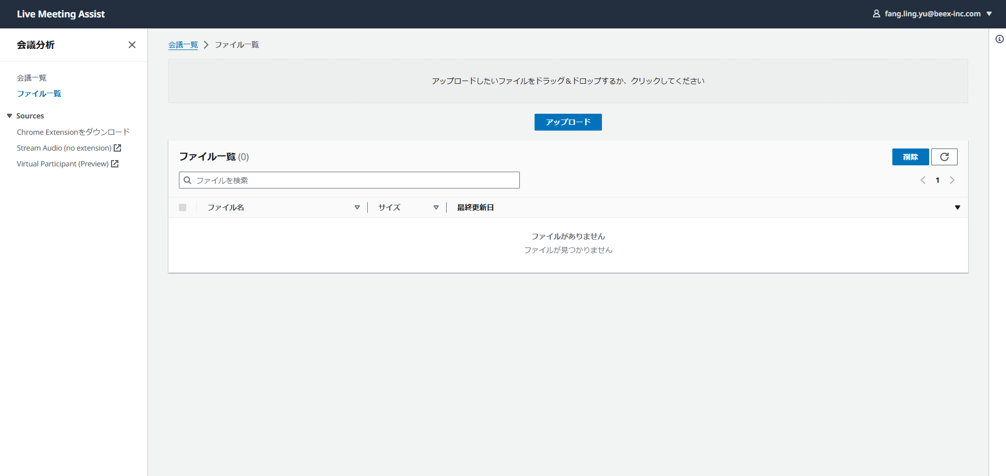Click the ファイルが見つかりません text
Screen dimensions: 1006x476
point(568,250)
